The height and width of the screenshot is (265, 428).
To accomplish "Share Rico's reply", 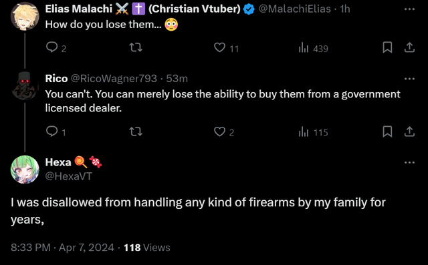I will coord(409,131).
